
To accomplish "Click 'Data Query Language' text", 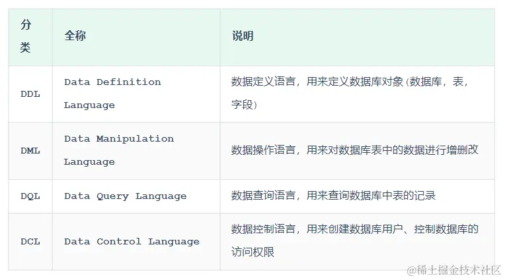I will click(x=126, y=196).
